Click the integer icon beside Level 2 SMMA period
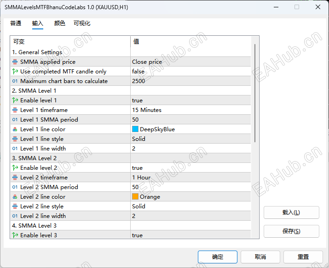Screen dimensions: 329x268 point(15,187)
